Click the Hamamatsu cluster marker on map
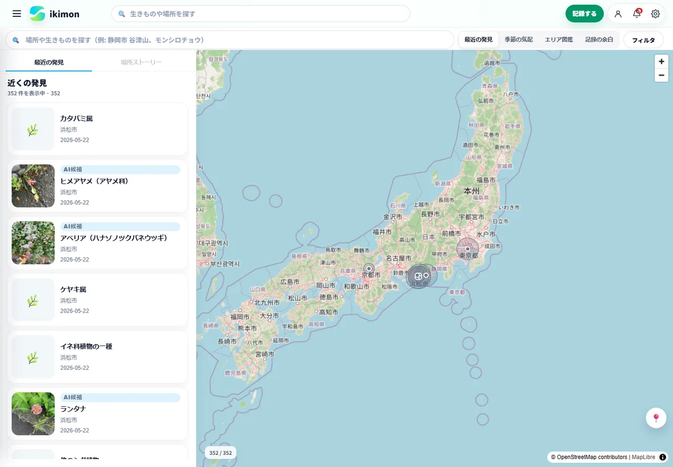This screenshot has height=467, width=673. click(419, 276)
